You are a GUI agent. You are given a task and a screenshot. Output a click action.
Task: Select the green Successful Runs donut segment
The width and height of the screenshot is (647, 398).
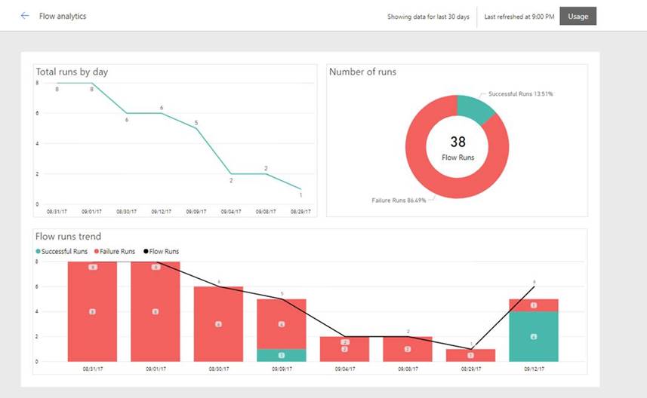click(476, 108)
